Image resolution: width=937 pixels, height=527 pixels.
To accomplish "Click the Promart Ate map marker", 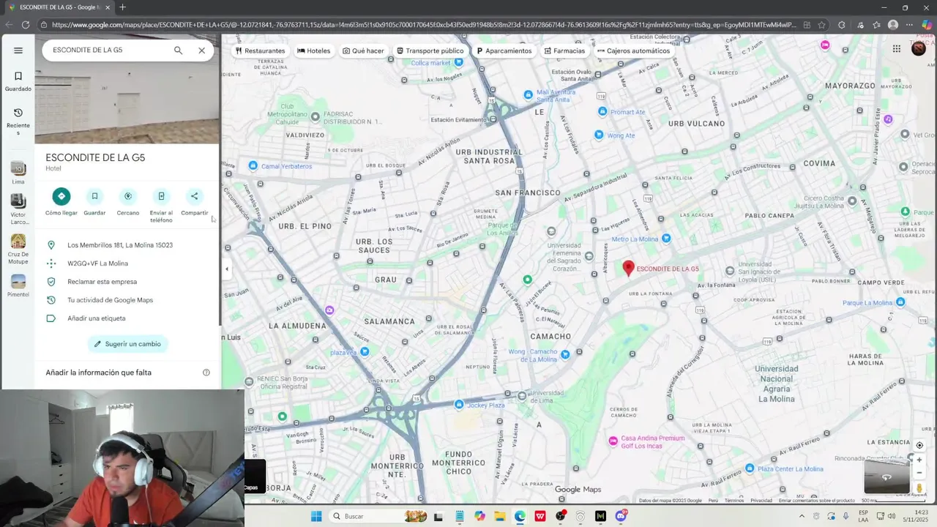I will point(602,112).
